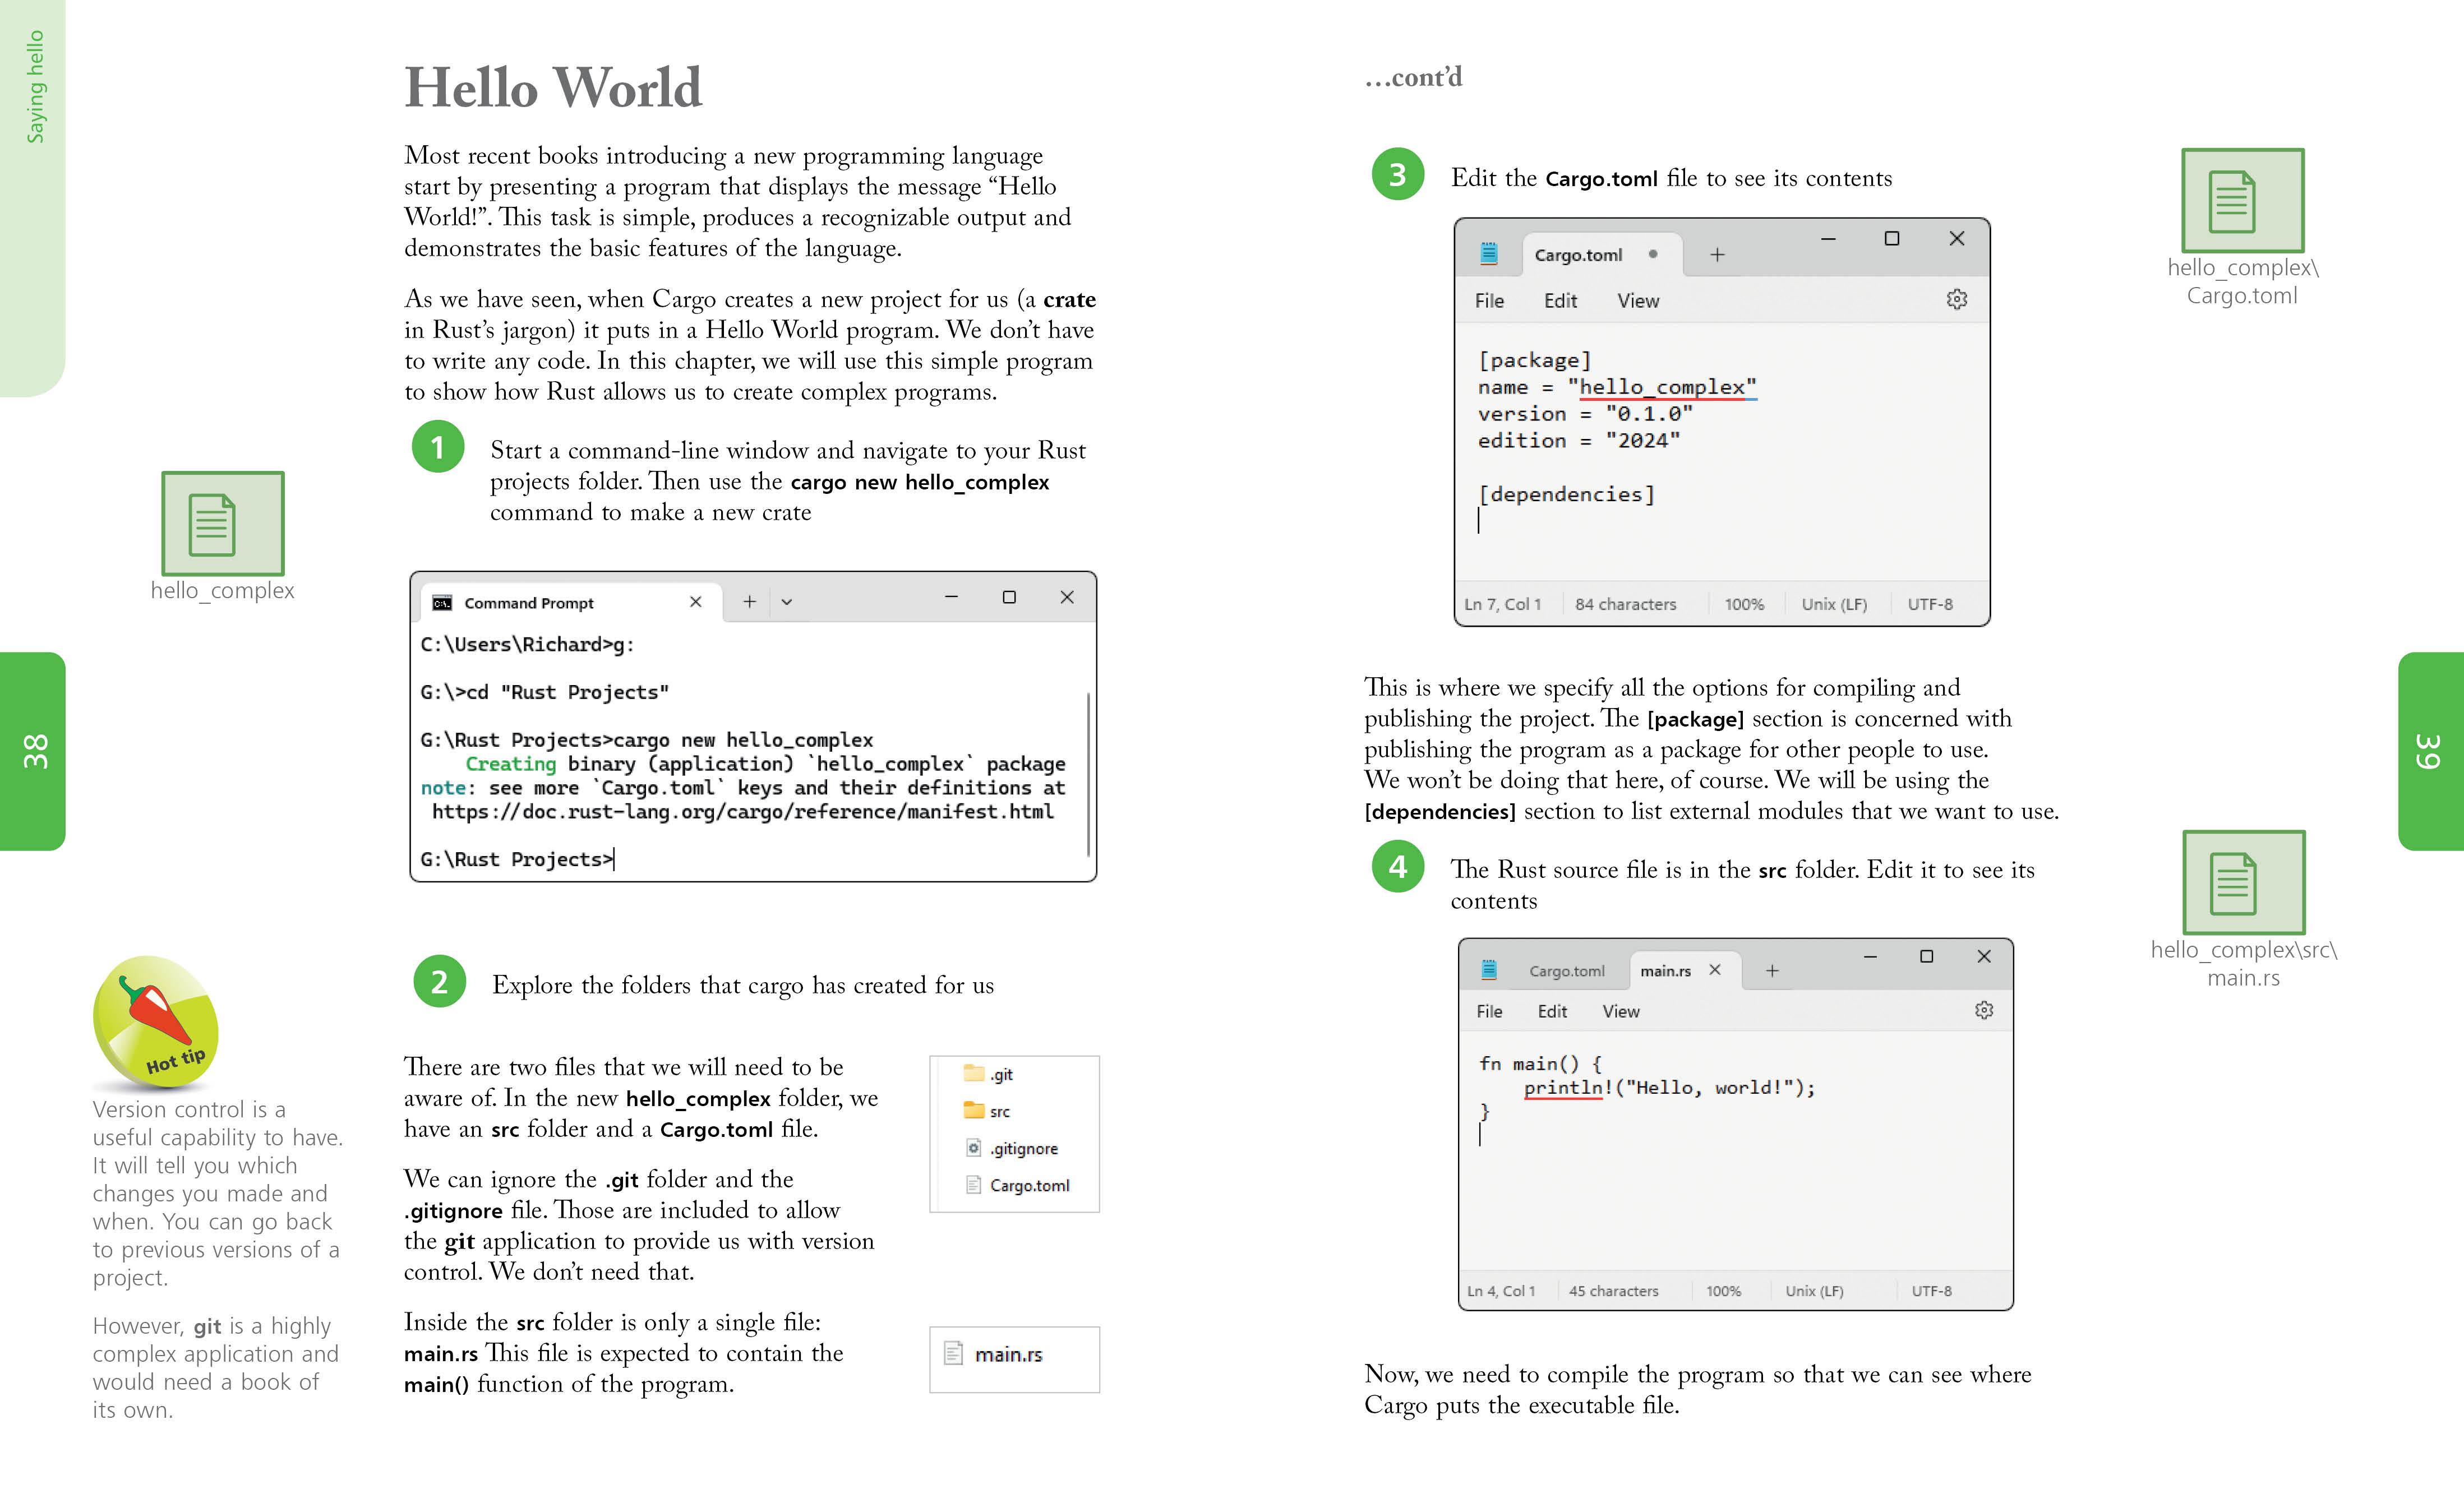The height and width of the screenshot is (1503, 2464).
Task: Open settings gear in the main.rs Notepad window
Action: [x=1984, y=1011]
